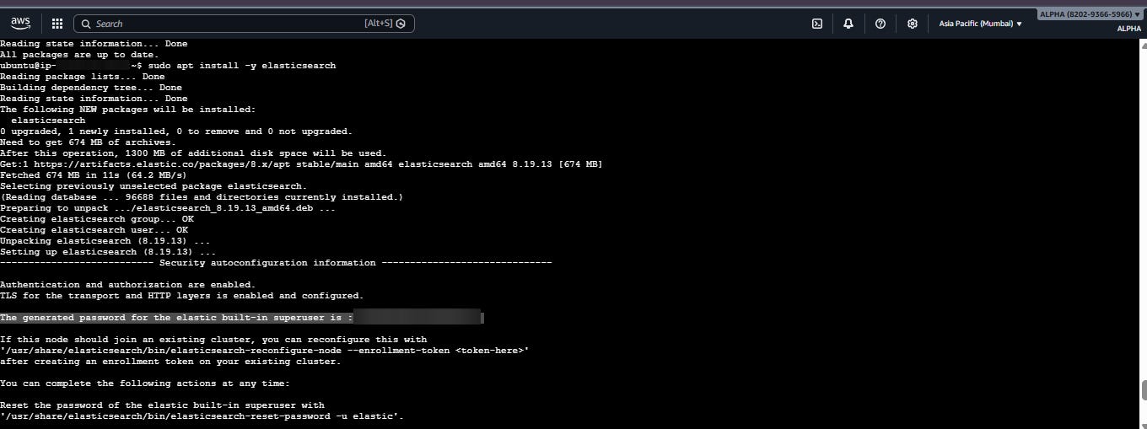Click 'TLS for the transport and HTTP' line
This screenshot has width=1147, height=429.
181,296
